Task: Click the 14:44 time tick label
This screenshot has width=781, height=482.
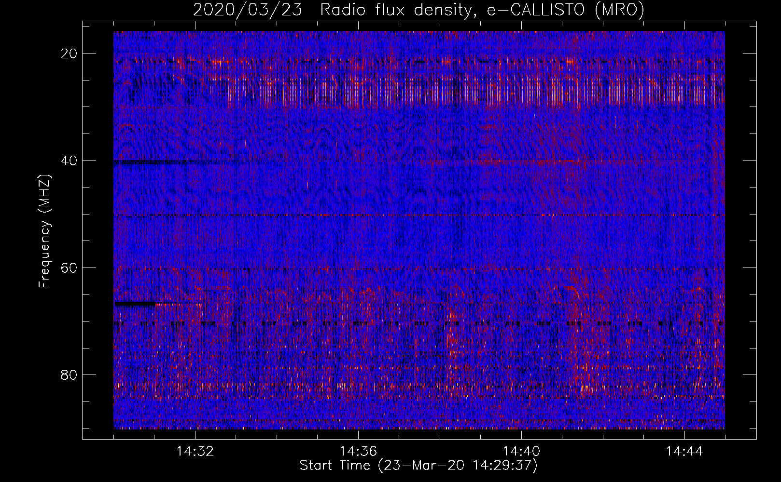Action: [684, 452]
